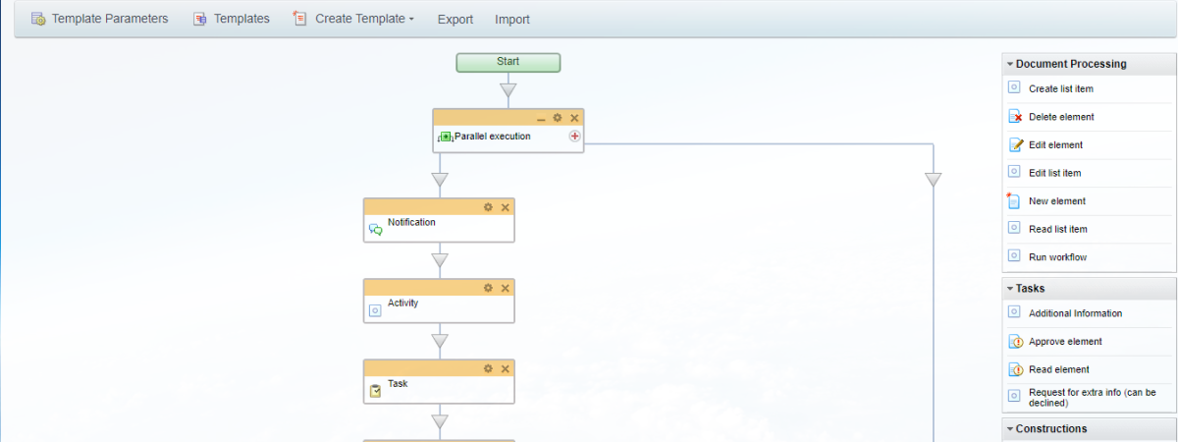
Task: Collapse the Tasks section
Action: [x=1030, y=289]
